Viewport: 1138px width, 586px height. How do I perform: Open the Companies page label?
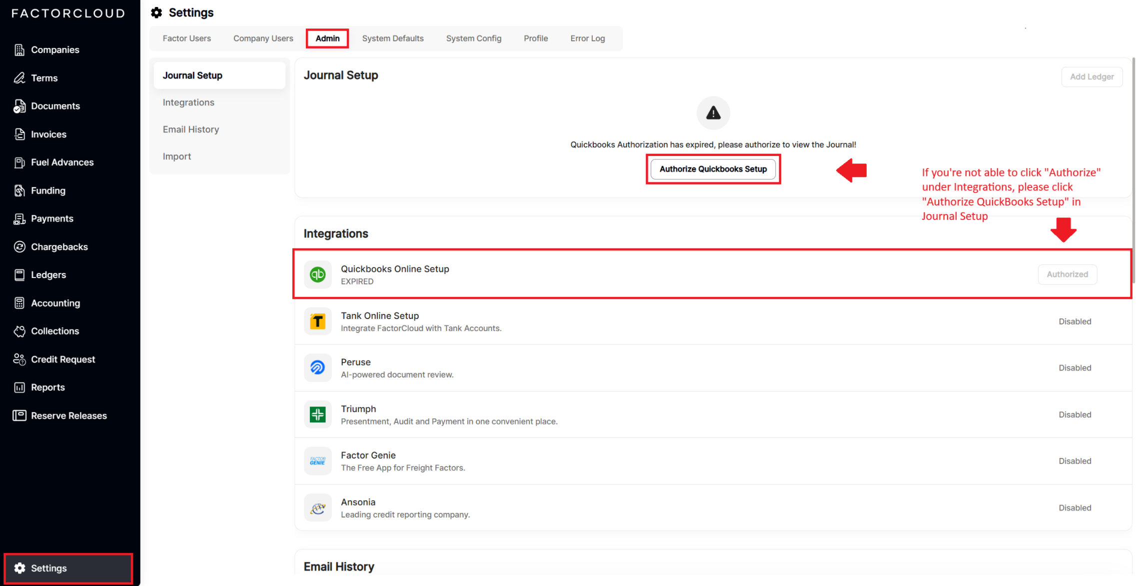tap(55, 50)
